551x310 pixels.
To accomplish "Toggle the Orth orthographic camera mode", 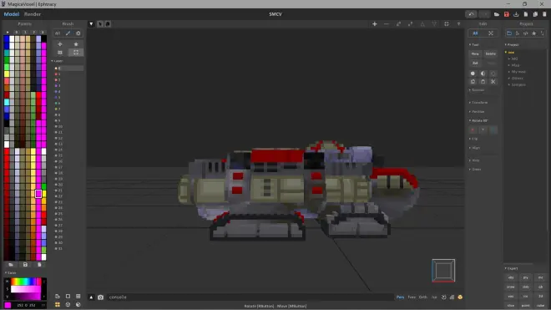I will (x=423, y=297).
